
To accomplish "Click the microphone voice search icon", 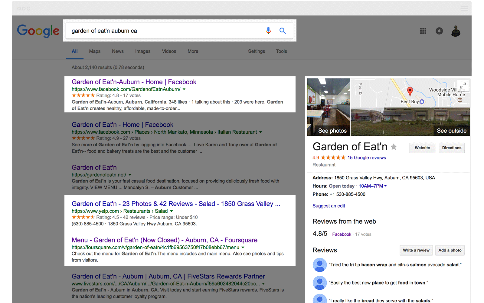I will (x=268, y=31).
